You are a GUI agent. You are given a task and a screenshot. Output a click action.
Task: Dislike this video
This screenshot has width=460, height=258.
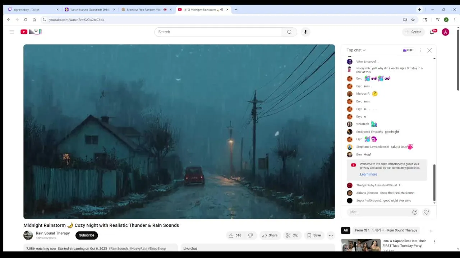coord(250,235)
